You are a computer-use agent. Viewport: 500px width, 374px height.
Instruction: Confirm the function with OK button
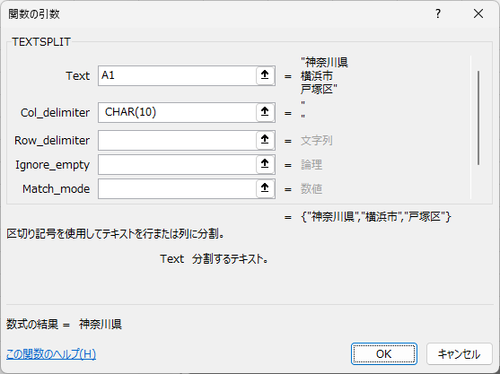coord(384,353)
